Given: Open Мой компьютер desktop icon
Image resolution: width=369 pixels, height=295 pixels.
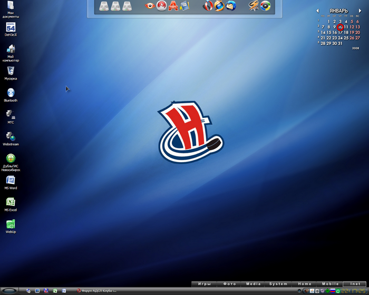Looking at the screenshot, I should (11, 53).
